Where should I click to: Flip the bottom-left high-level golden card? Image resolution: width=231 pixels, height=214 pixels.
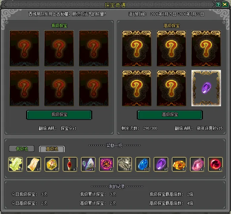137,88
